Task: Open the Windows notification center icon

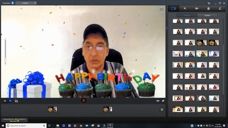Action: 224,126
